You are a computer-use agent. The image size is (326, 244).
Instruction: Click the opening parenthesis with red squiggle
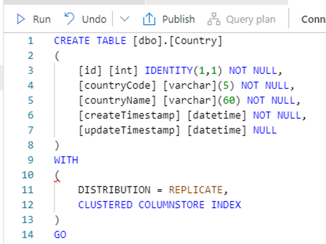click(x=57, y=175)
